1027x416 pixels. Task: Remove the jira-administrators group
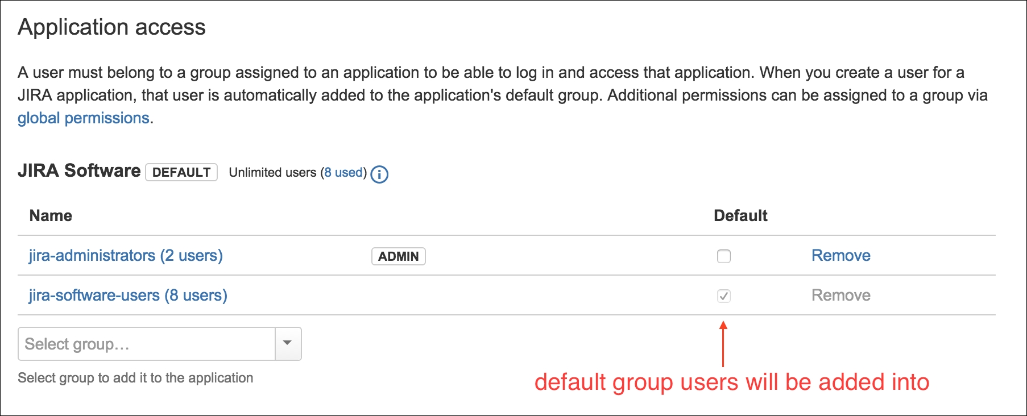pyautogui.click(x=841, y=255)
